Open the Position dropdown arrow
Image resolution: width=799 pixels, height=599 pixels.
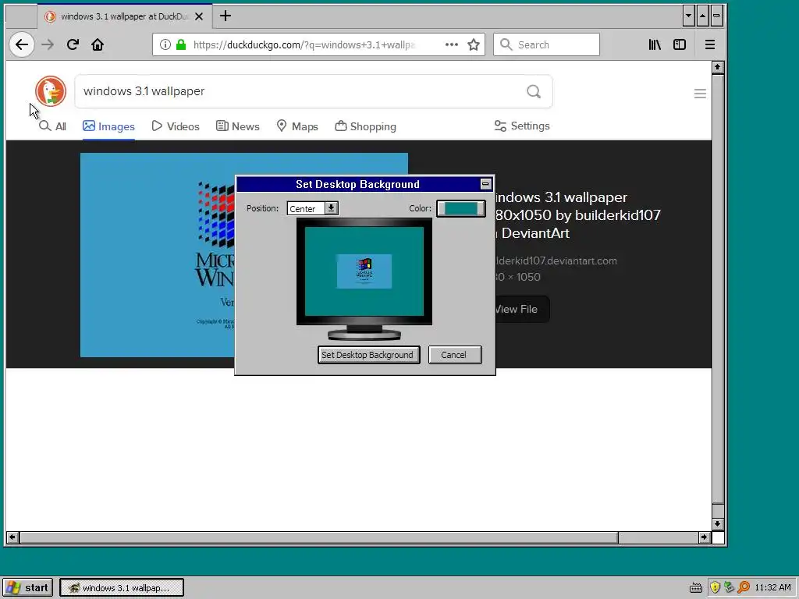[331, 208]
